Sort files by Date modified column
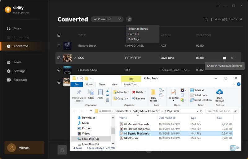The height and width of the screenshot is (159, 248). point(167,118)
